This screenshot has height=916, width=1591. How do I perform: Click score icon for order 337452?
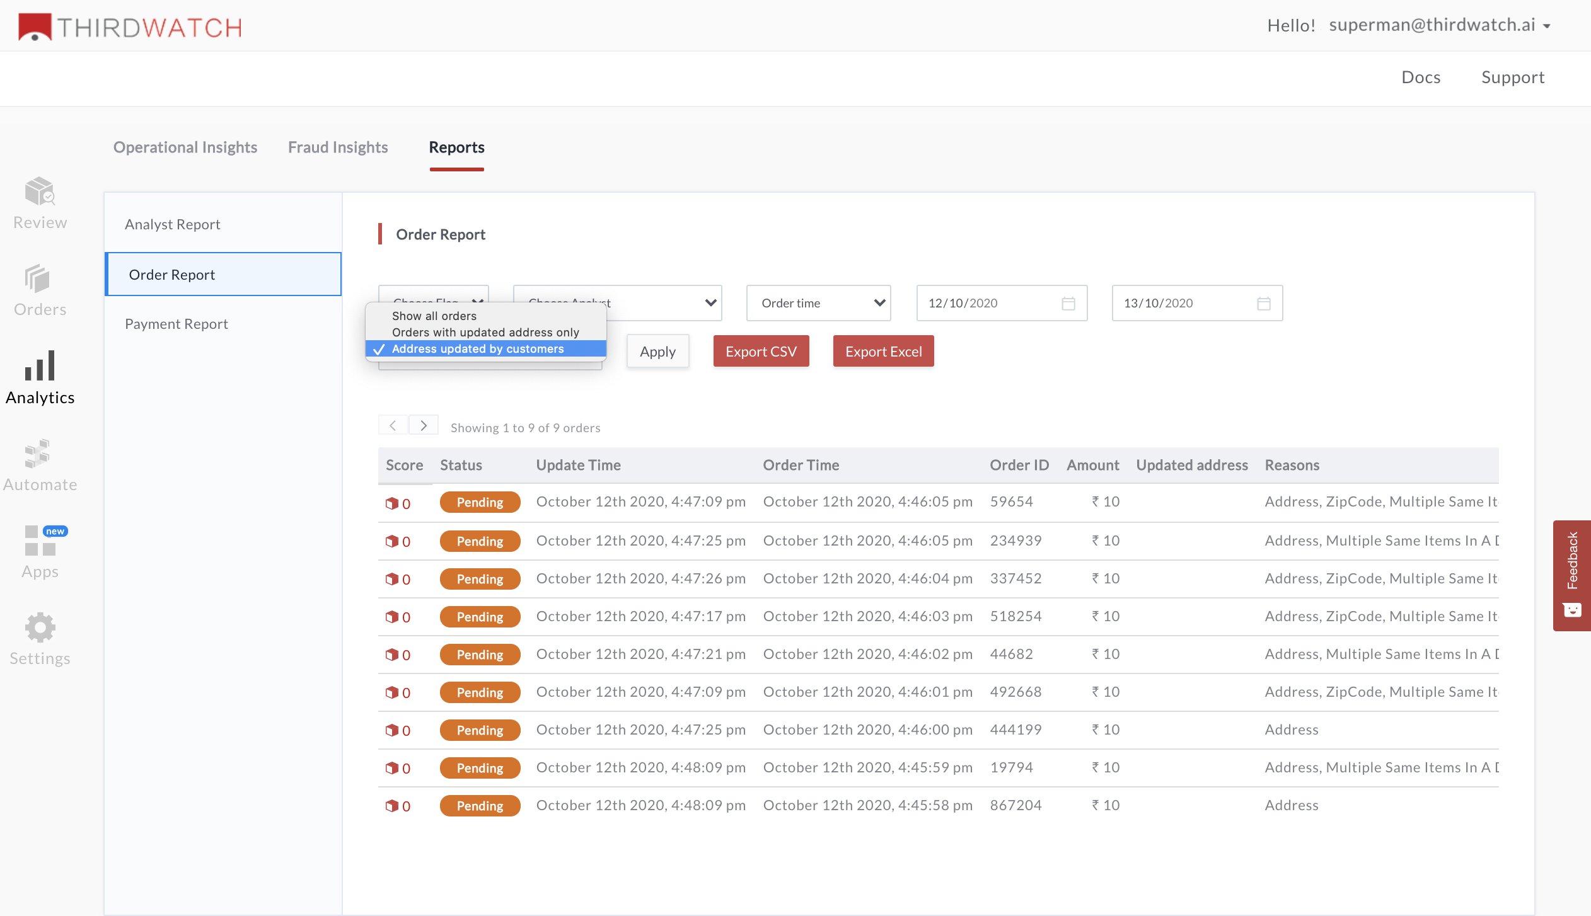point(392,579)
